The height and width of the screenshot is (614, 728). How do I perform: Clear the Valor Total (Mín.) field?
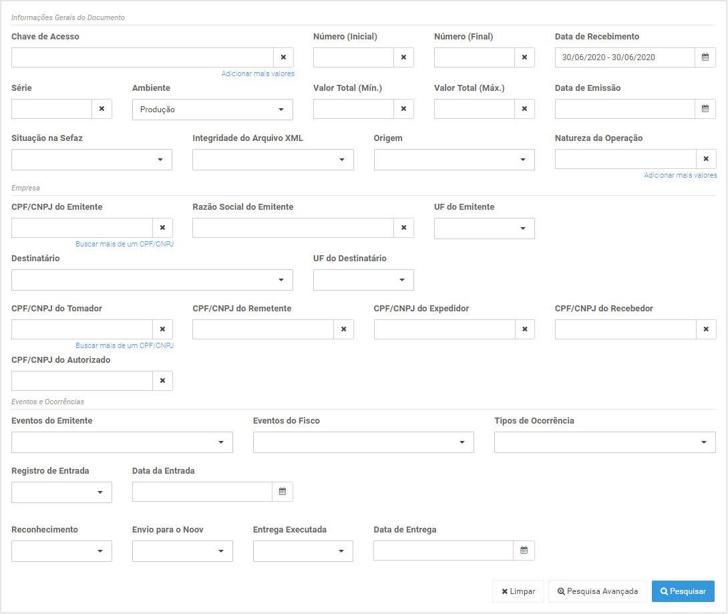click(403, 109)
